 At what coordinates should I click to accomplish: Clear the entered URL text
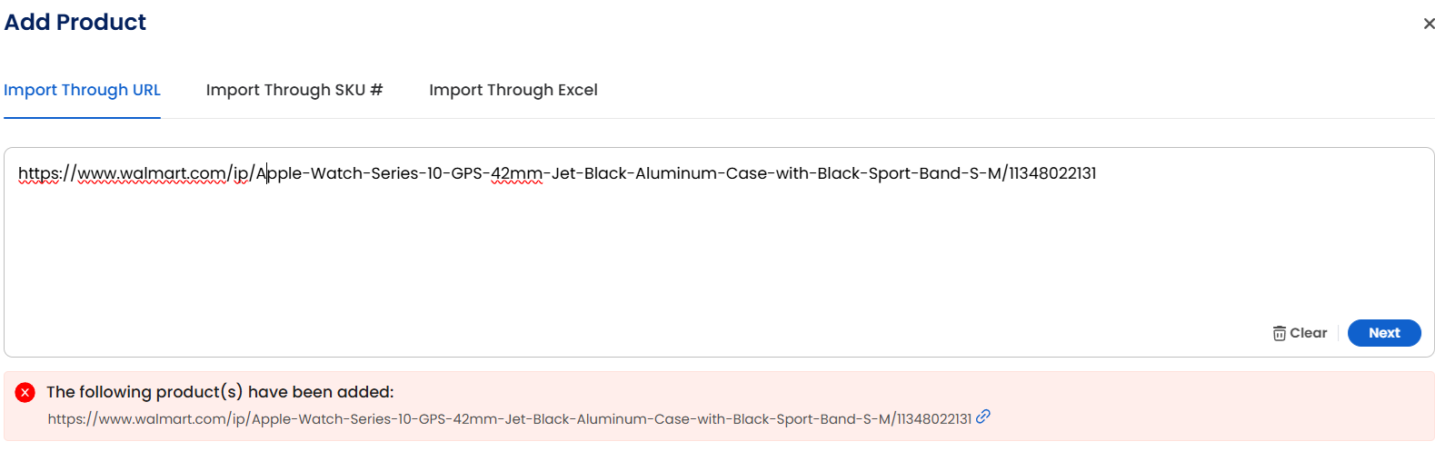pos(1300,333)
